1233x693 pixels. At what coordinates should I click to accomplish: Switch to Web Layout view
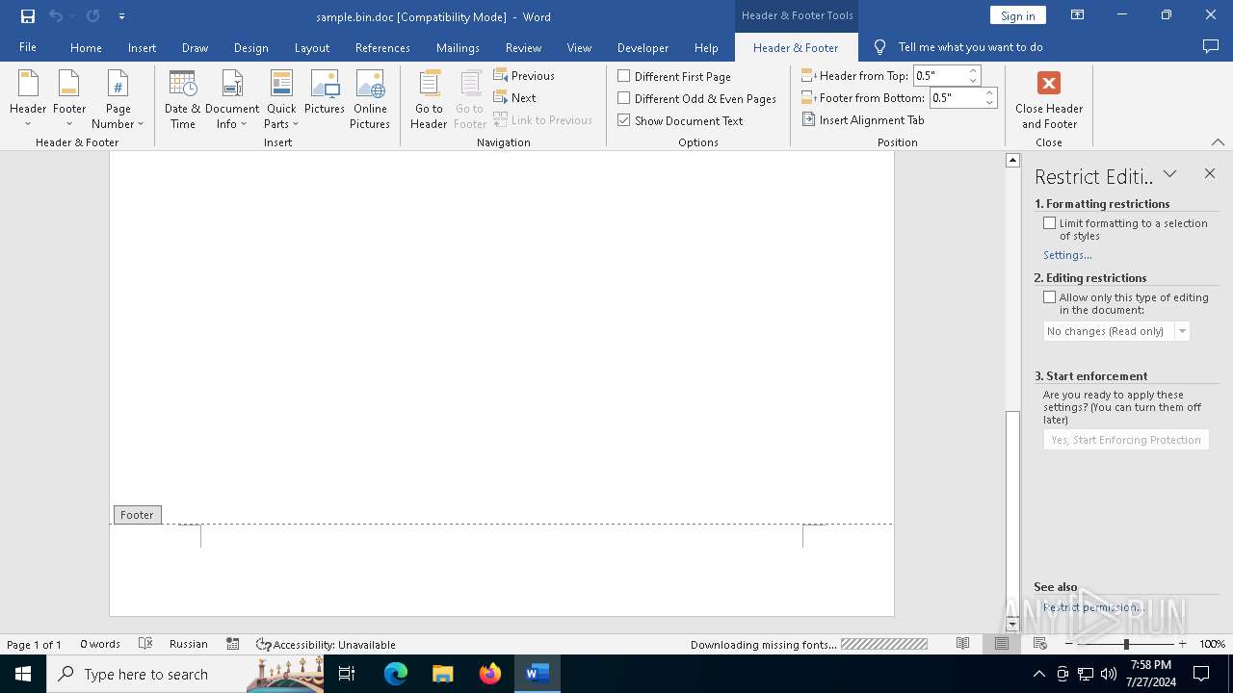tap(1039, 644)
